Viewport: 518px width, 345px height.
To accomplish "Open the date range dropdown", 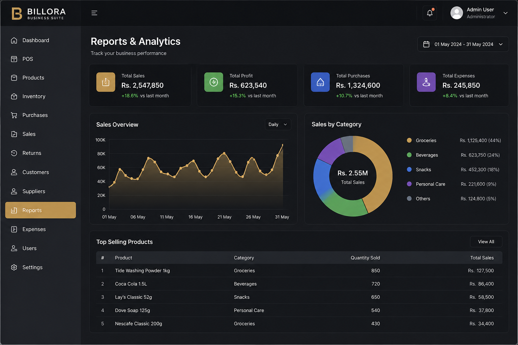I will (x=463, y=44).
